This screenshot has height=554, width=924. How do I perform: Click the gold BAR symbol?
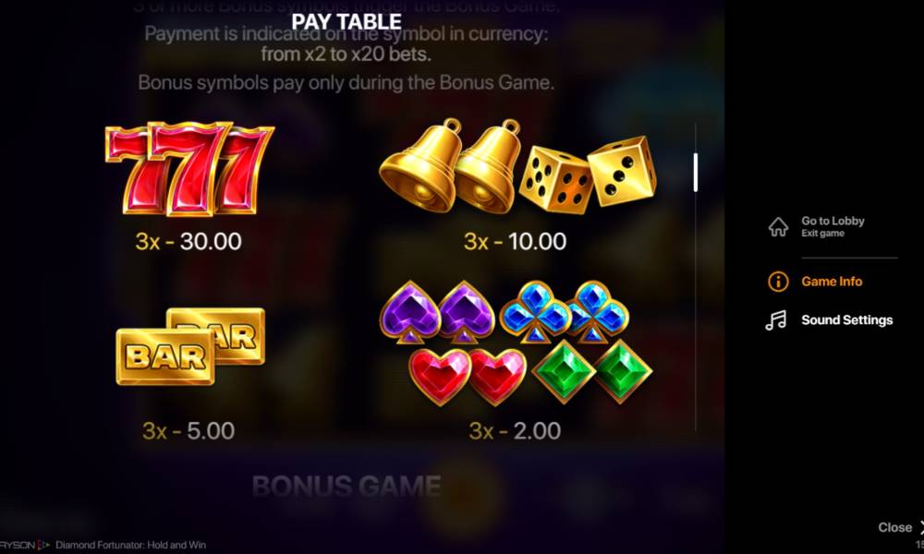(190, 346)
